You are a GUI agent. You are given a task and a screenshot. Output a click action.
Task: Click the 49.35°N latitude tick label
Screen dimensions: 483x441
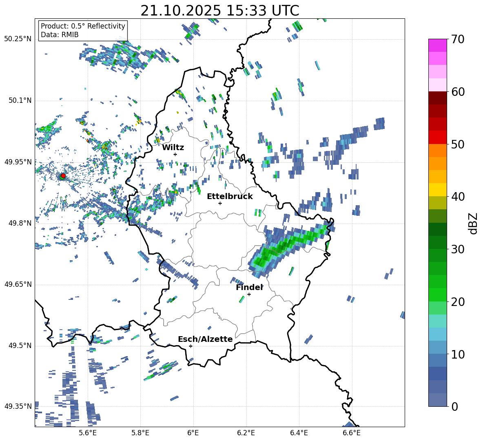(x=18, y=406)
